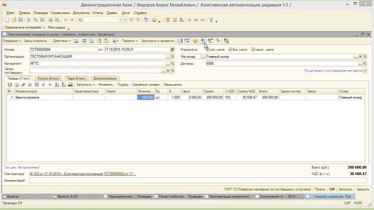Screen dimensions: 374x210
Task: Click the Подбор button
Action: point(123,85)
